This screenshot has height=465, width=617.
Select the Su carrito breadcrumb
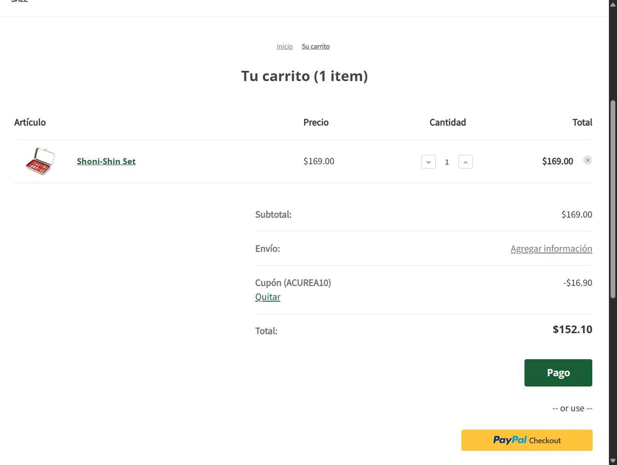click(316, 46)
